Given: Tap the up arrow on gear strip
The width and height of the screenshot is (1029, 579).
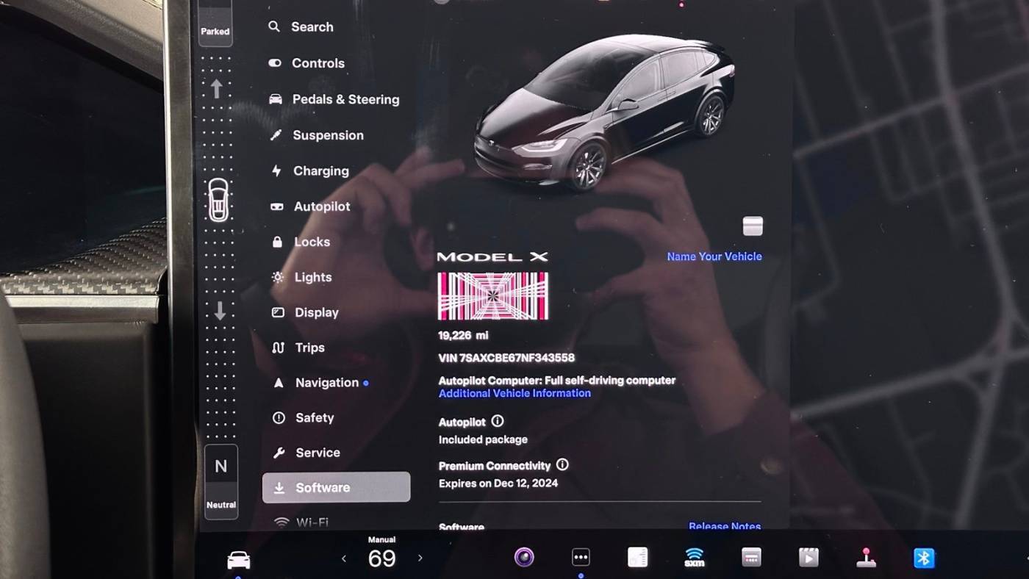Looking at the screenshot, I should [x=216, y=89].
